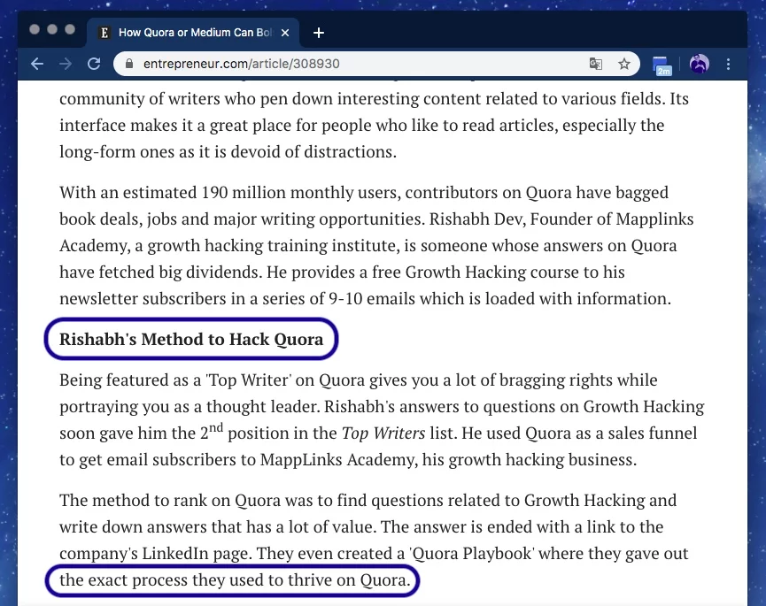The width and height of the screenshot is (766, 606).
Task: Open the Google Translate icon in address bar
Action: [x=595, y=64]
